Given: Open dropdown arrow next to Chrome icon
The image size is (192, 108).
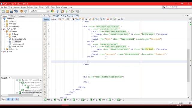Looking at the screenshot, I should point(55,11).
